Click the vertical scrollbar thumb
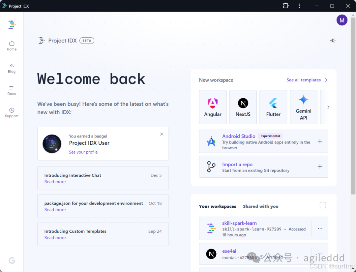The height and width of the screenshot is (272, 356). (x=353, y=106)
